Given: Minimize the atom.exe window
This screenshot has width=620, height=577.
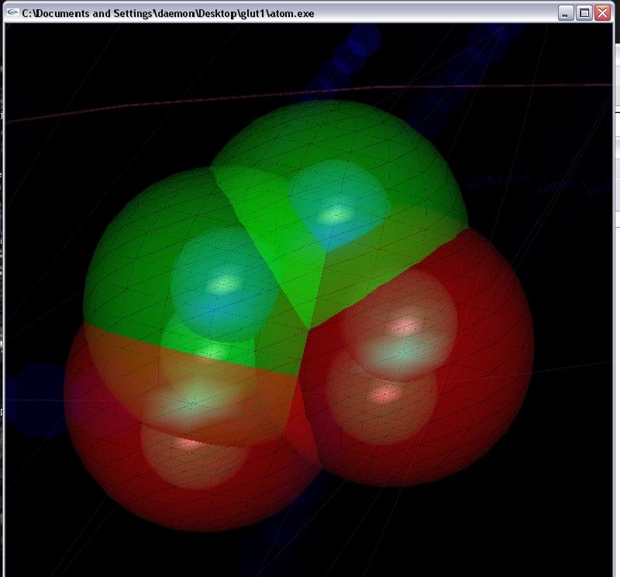Looking at the screenshot, I should [567, 13].
